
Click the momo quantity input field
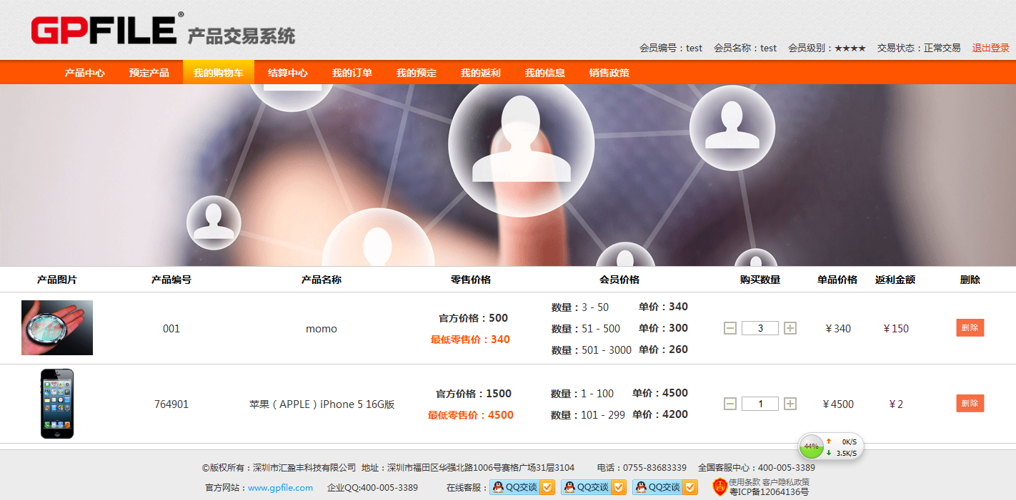tap(760, 328)
